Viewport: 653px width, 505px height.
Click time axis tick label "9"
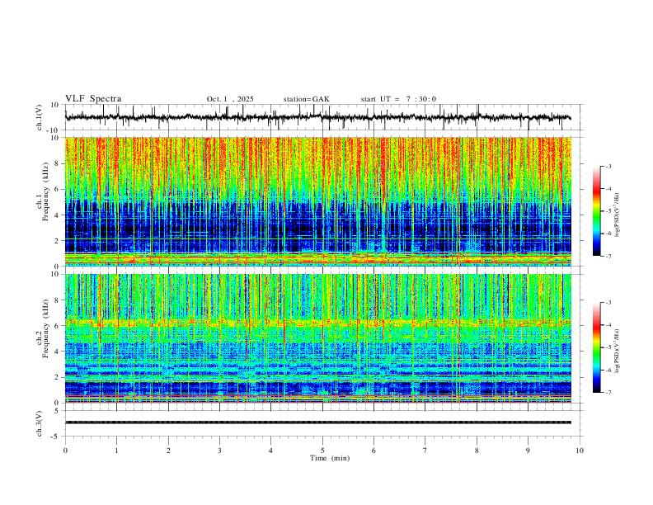pos(528,451)
